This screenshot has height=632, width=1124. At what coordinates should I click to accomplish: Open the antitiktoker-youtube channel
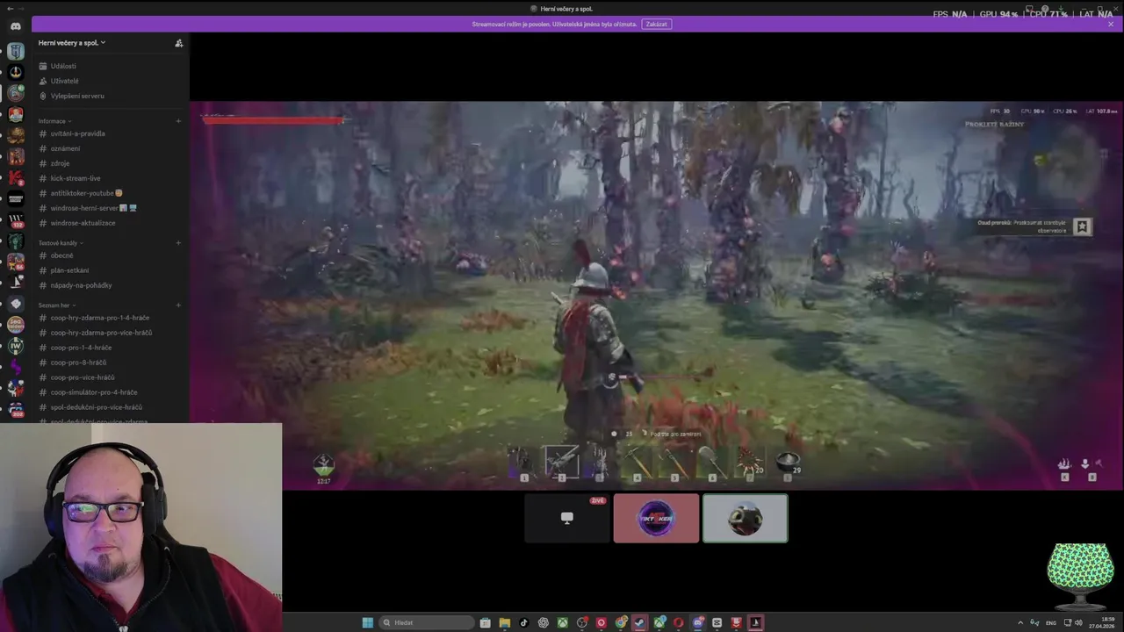(x=110, y=193)
